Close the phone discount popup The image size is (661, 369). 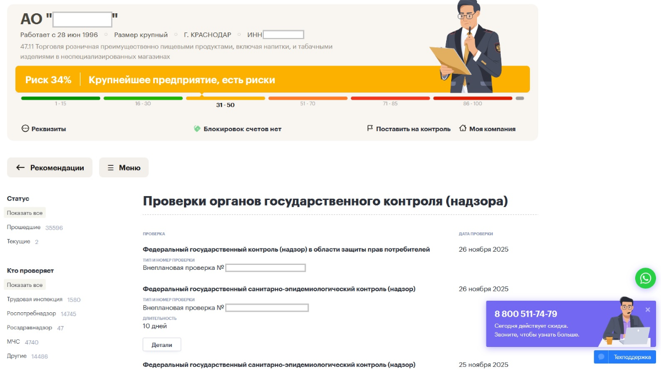(648, 310)
